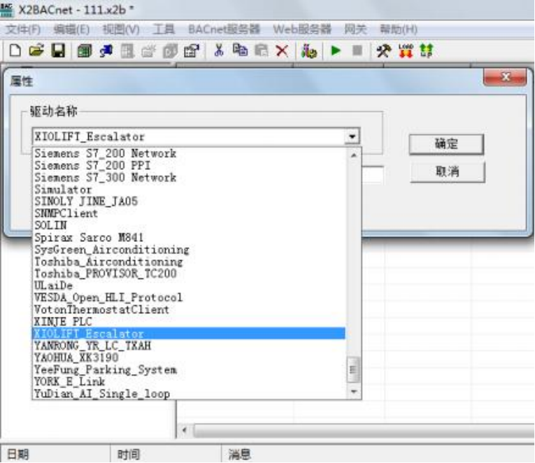Screen dimensions: 535x463
Task: Open the Web服务器 menu
Action: click(x=302, y=29)
